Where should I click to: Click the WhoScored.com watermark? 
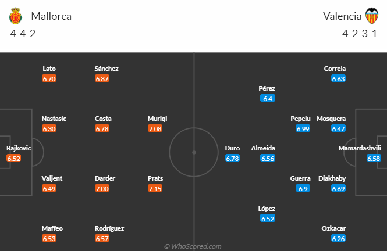point(193,246)
